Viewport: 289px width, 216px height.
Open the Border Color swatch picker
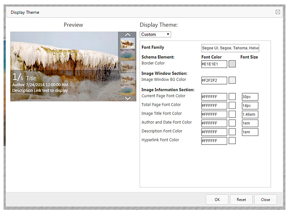coord(232,64)
